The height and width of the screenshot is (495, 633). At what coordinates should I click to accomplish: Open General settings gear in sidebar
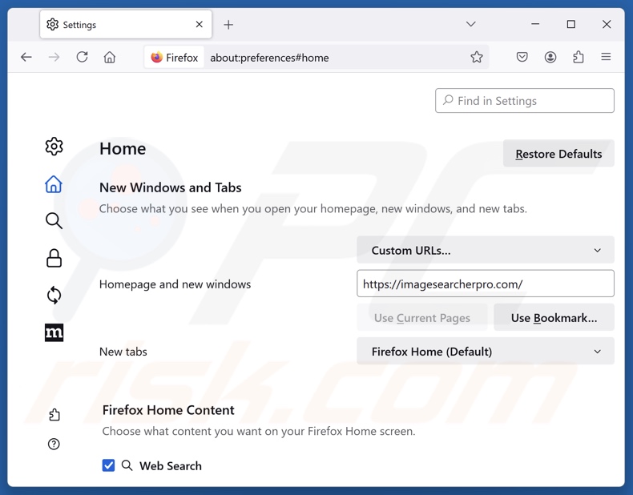[x=54, y=147]
